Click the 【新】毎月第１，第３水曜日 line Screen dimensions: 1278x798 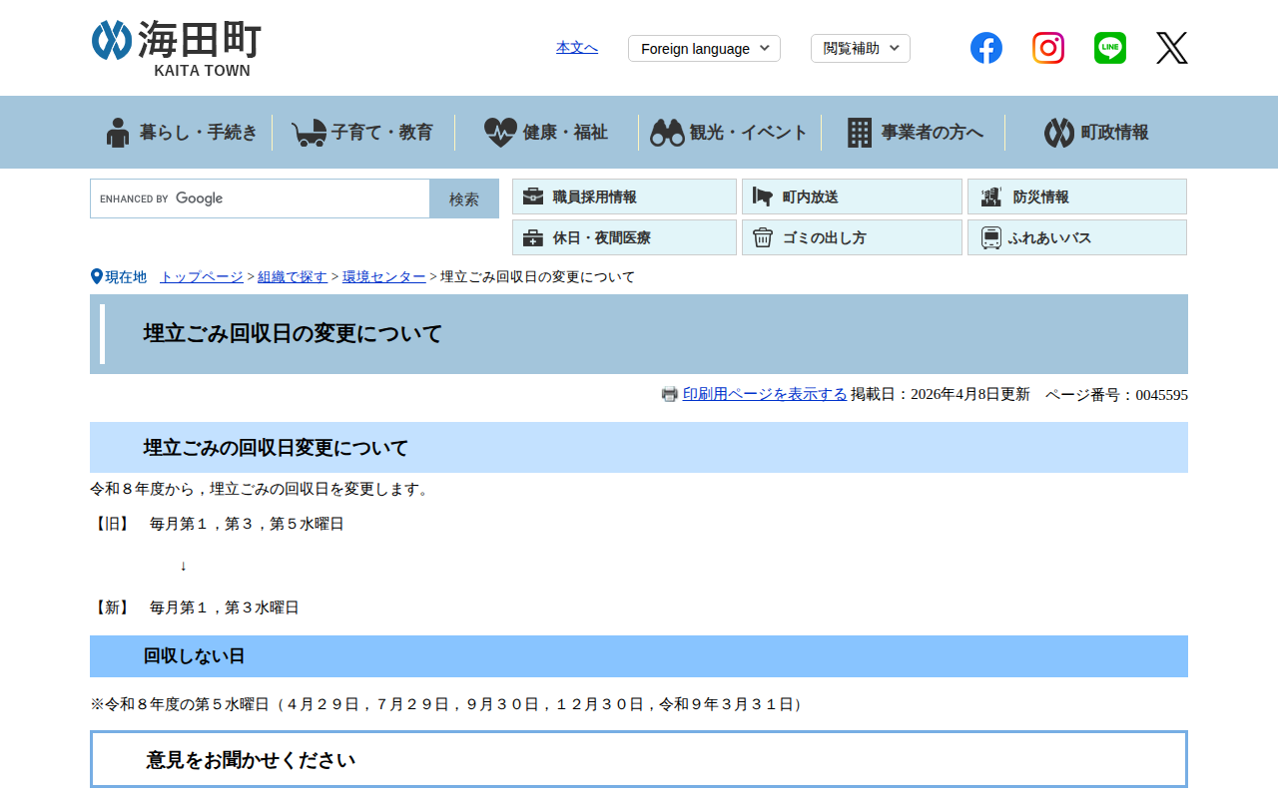(195, 607)
